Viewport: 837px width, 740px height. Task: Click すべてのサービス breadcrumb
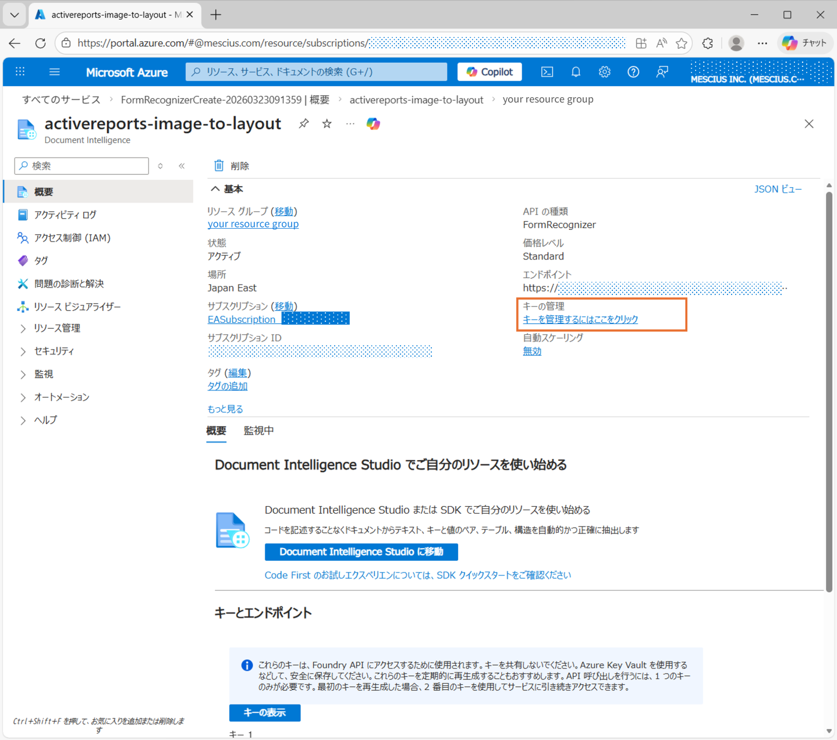pyautogui.click(x=61, y=99)
